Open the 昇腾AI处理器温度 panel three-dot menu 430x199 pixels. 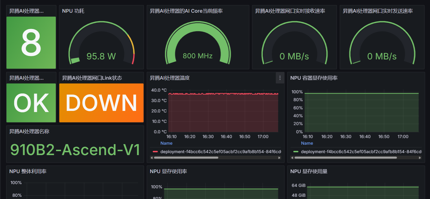[x=280, y=78]
